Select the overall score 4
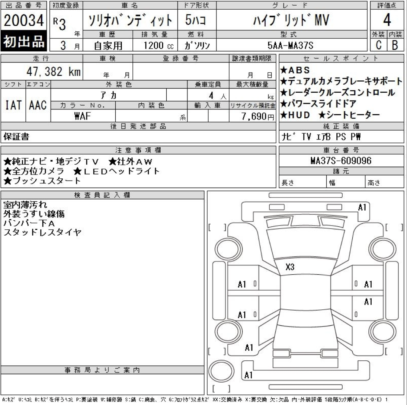This screenshot has height=405, width=407. tap(387, 20)
